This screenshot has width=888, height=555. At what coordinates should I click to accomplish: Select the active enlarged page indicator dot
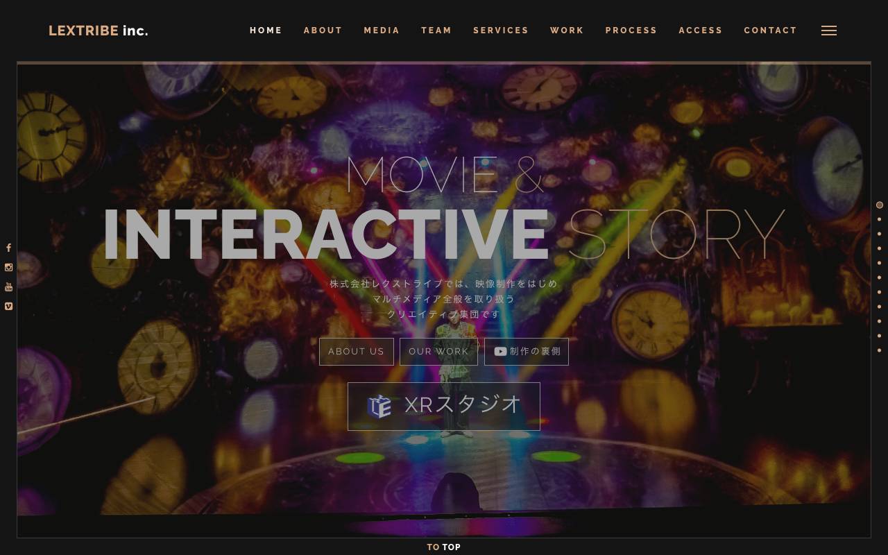pos(880,205)
